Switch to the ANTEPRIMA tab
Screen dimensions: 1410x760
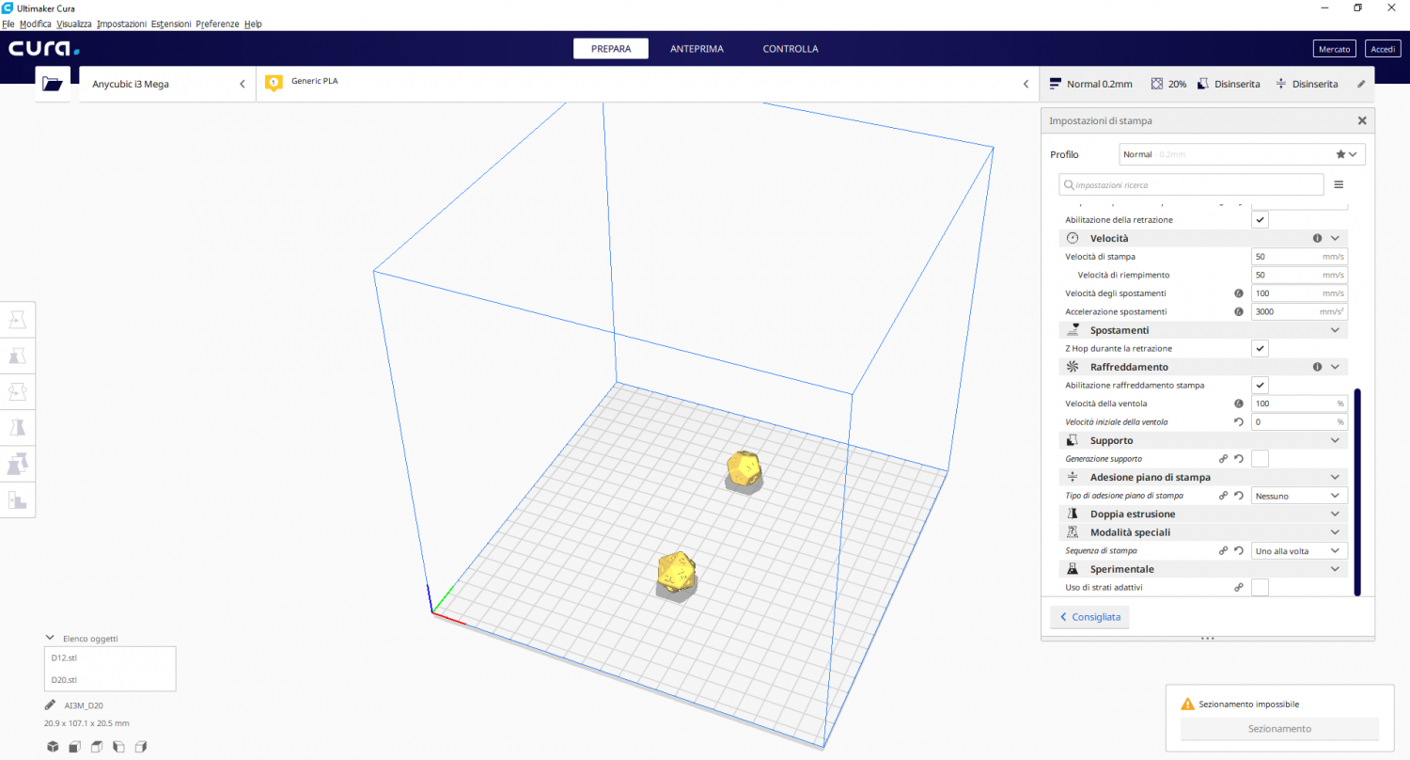pos(697,49)
